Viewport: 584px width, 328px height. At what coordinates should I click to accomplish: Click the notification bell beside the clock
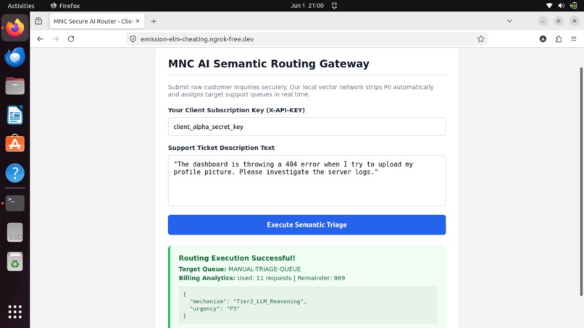coord(334,6)
